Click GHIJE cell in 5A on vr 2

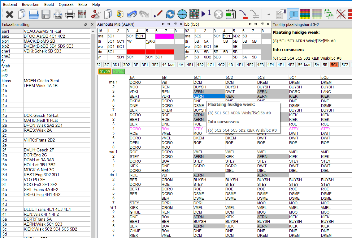[145, 212]
